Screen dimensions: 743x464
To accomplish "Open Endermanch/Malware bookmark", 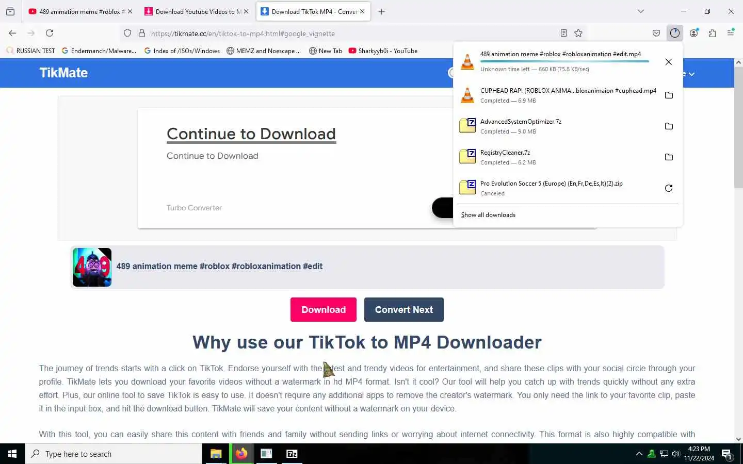I will tap(99, 51).
